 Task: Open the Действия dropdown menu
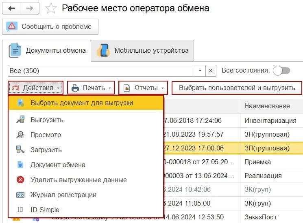pos(36,88)
